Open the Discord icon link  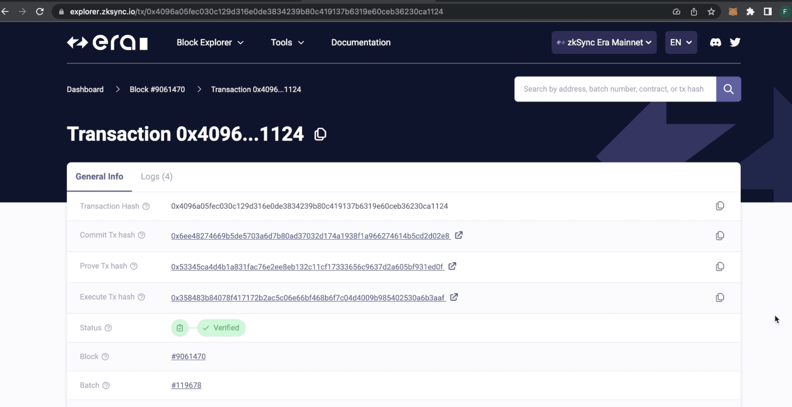coord(715,42)
